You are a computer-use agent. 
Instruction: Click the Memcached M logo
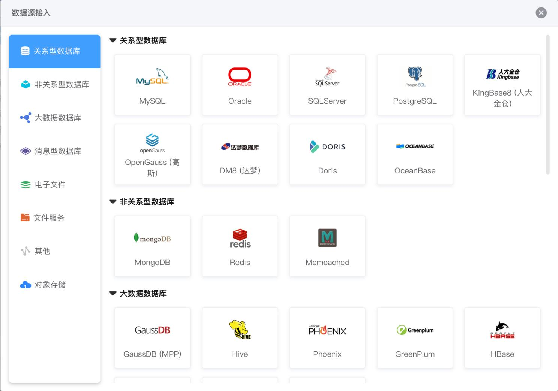327,238
